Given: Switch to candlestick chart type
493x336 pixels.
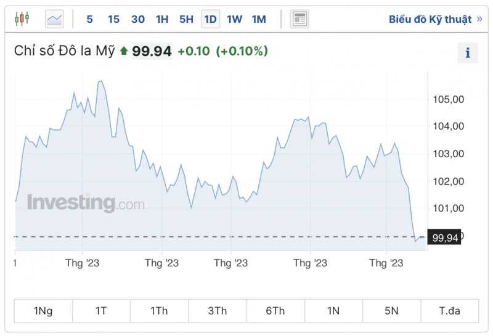Looking at the screenshot, I should (22, 19).
